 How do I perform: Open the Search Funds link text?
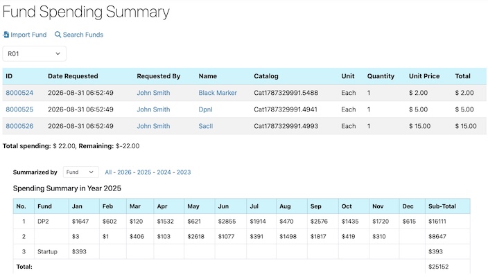click(83, 35)
